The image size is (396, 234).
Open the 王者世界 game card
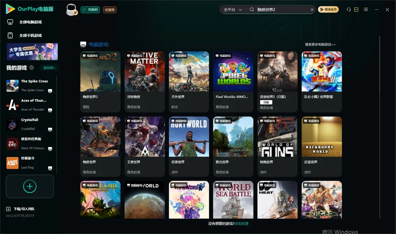point(145,147)
